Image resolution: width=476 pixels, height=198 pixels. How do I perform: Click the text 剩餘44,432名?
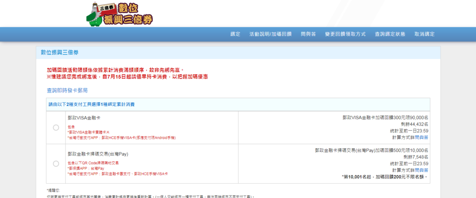(x=416, y=124)
